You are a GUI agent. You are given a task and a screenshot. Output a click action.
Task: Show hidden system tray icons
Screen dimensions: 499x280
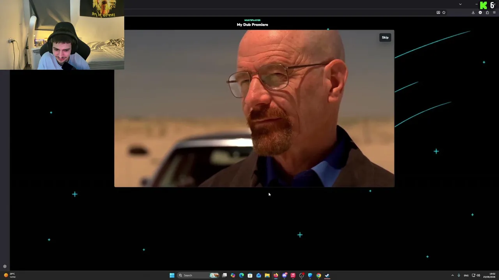coord(453,275)
